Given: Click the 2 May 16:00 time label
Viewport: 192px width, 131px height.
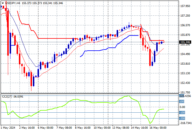Looking at the screenshot, I should [x=27, y=128].
